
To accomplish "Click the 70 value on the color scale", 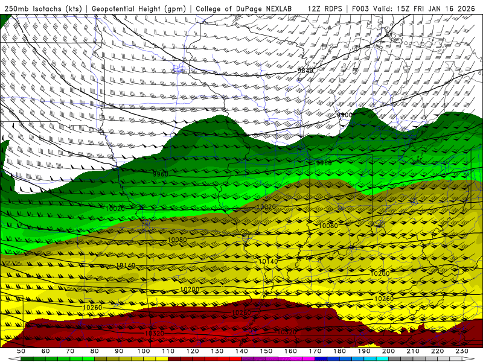I will (70, 351).
